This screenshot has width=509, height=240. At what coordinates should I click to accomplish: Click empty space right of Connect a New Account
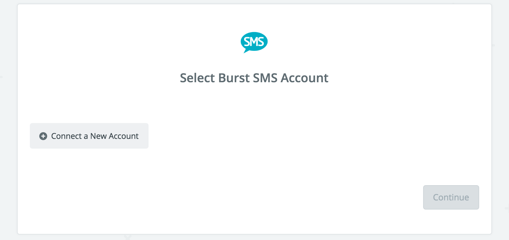click(x=274, y=136)
